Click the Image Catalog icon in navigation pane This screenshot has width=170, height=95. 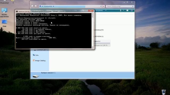[x=34, y=60]
